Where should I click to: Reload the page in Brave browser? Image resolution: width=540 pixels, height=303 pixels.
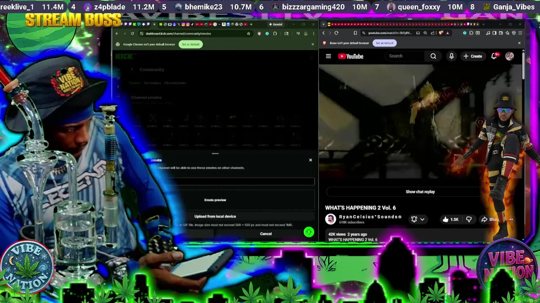336,33
